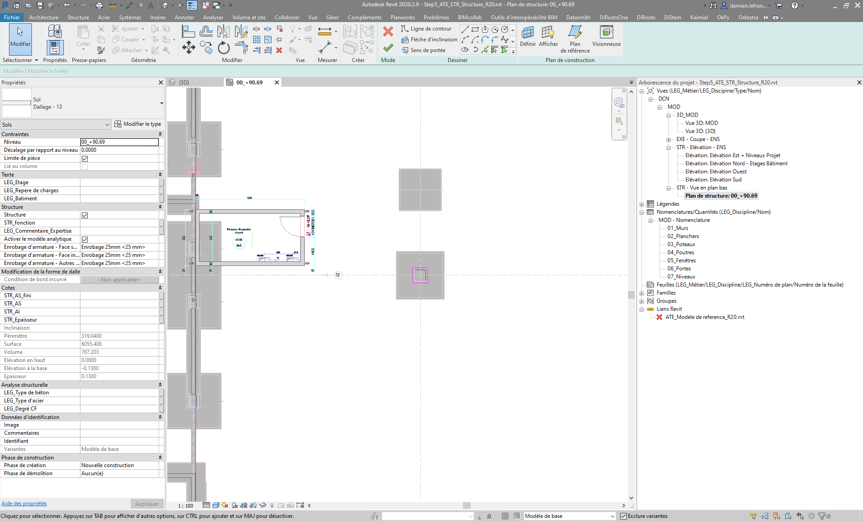This screenshot has height=521, width=863.
Task: Cancel edit mode with red X
Action: [x=388, y=31]
